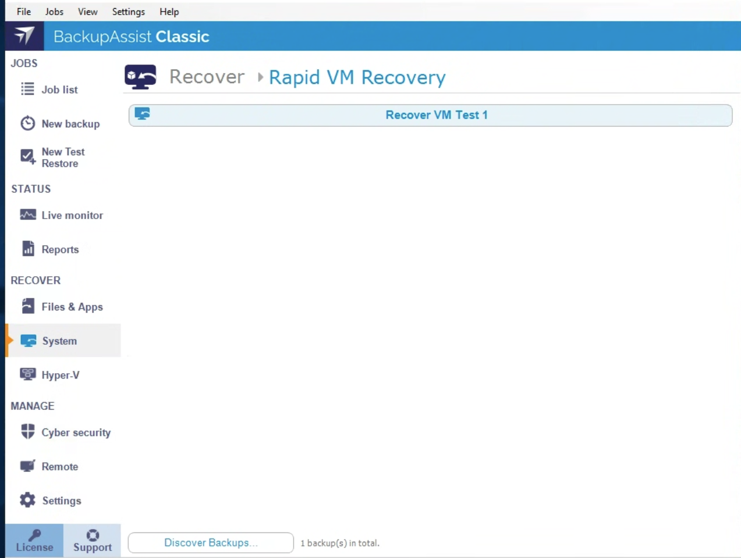
Task: Open the View menu
Action: (x=88, y=12)
